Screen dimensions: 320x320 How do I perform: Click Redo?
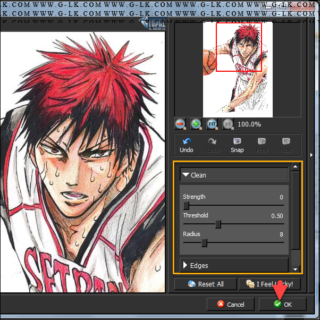pos(212,146)
